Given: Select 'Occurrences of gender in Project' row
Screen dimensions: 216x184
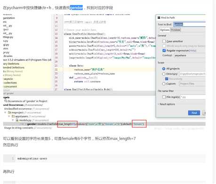Looking at the screenshot, I should click(x=26, y=101).
